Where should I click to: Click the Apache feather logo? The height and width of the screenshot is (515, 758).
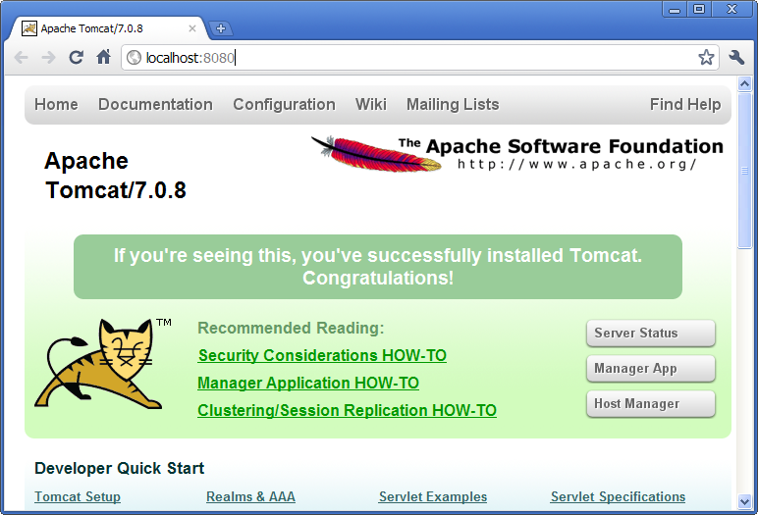pos(376,154)
